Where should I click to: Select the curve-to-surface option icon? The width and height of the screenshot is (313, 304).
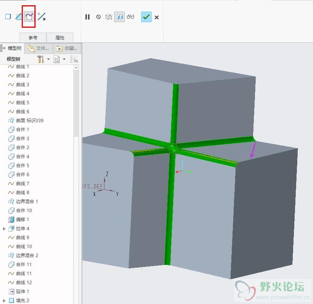point(29,16)
